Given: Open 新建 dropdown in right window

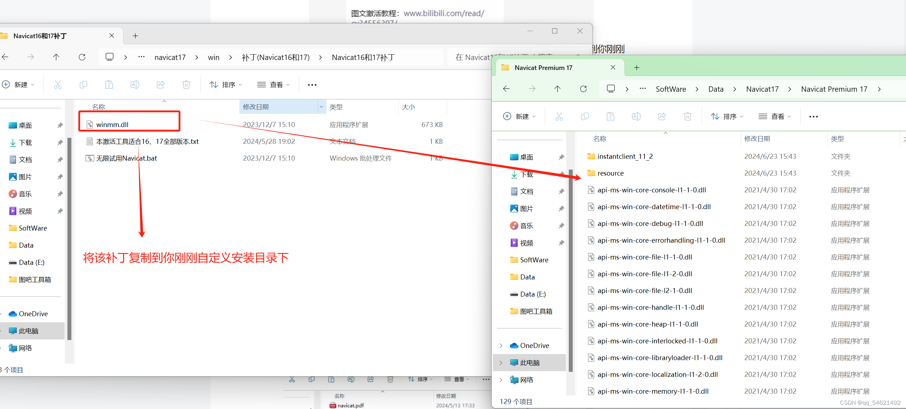Looking at the screenshot, I should tap(520, 116).
